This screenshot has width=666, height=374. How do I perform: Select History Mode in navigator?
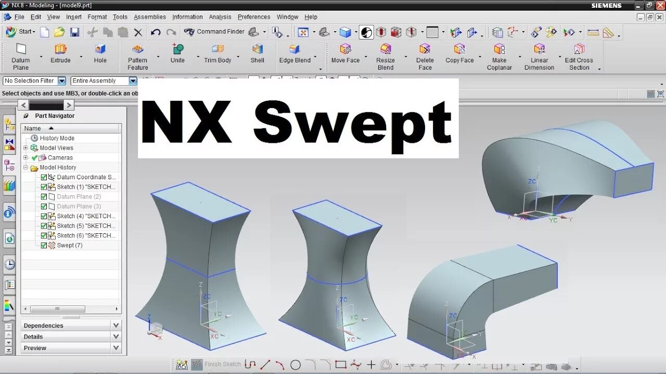pos(57,138)
